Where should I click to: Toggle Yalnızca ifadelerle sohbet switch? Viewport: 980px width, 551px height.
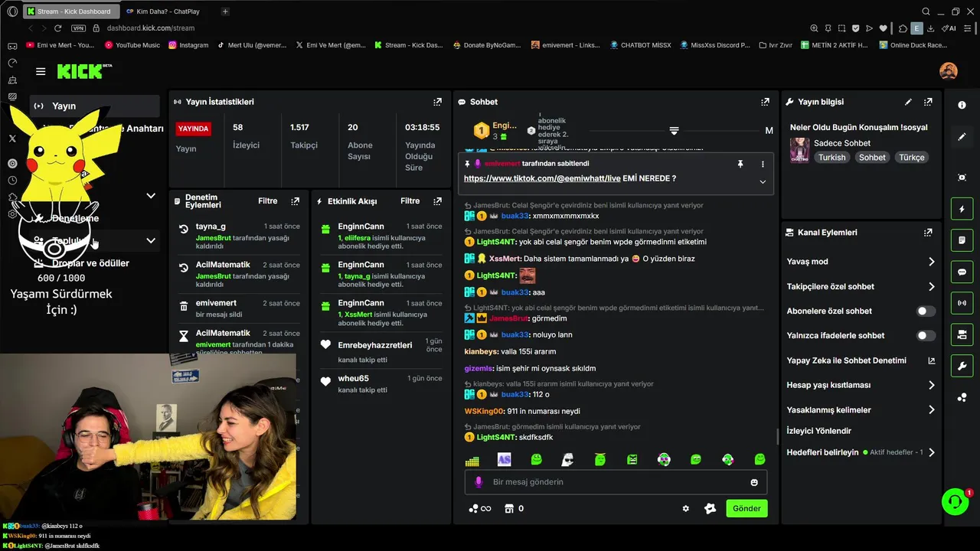[926, 335]
